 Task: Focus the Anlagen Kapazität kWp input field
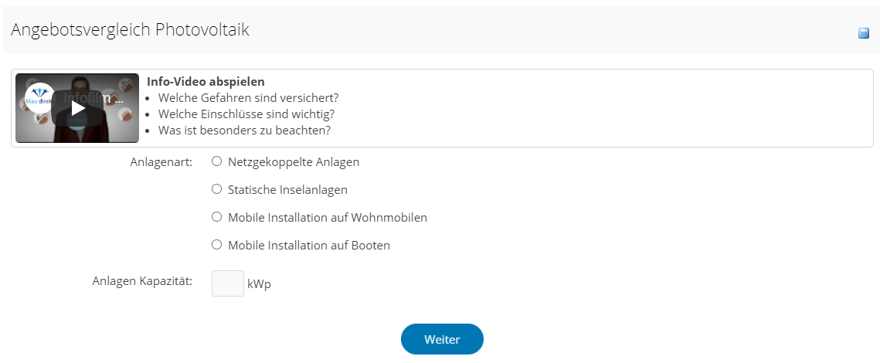click(x=228, y=283)
